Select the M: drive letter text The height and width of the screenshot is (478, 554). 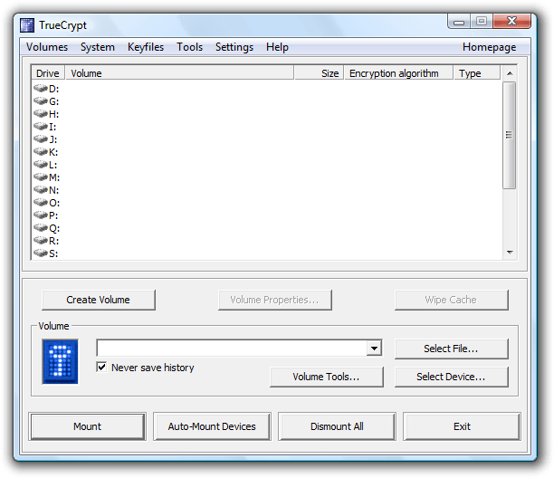tap(54, 177)
